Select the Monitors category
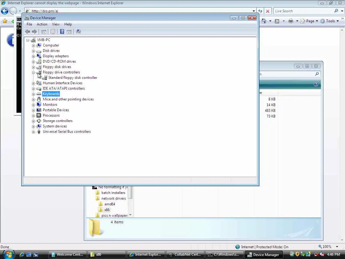This screenshot has height=259, width=345. point(50,105)
